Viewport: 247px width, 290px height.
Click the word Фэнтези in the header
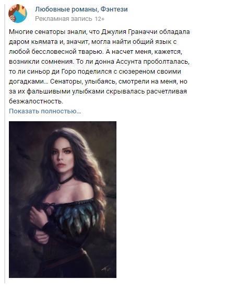114,9
